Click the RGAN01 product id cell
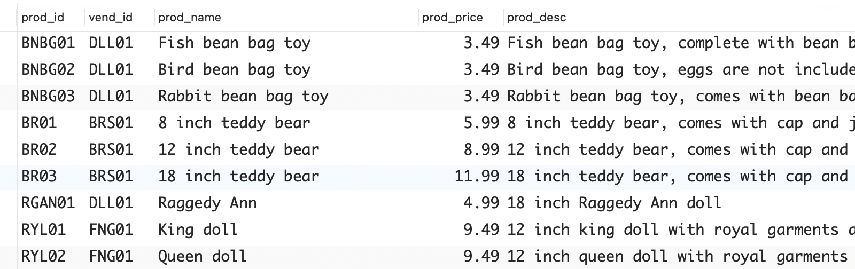 [x=48, y=203]
